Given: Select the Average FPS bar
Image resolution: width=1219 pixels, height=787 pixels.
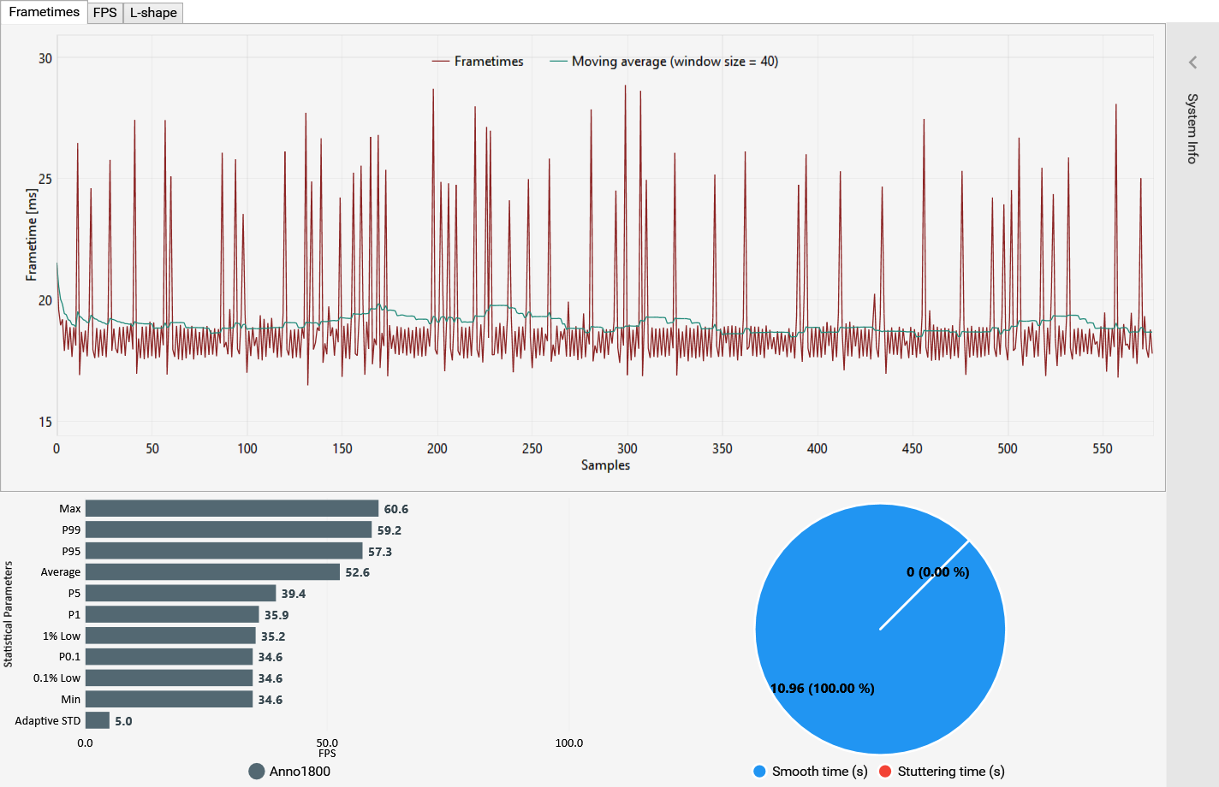Looking at the screenshot, I should pos(212,572).
